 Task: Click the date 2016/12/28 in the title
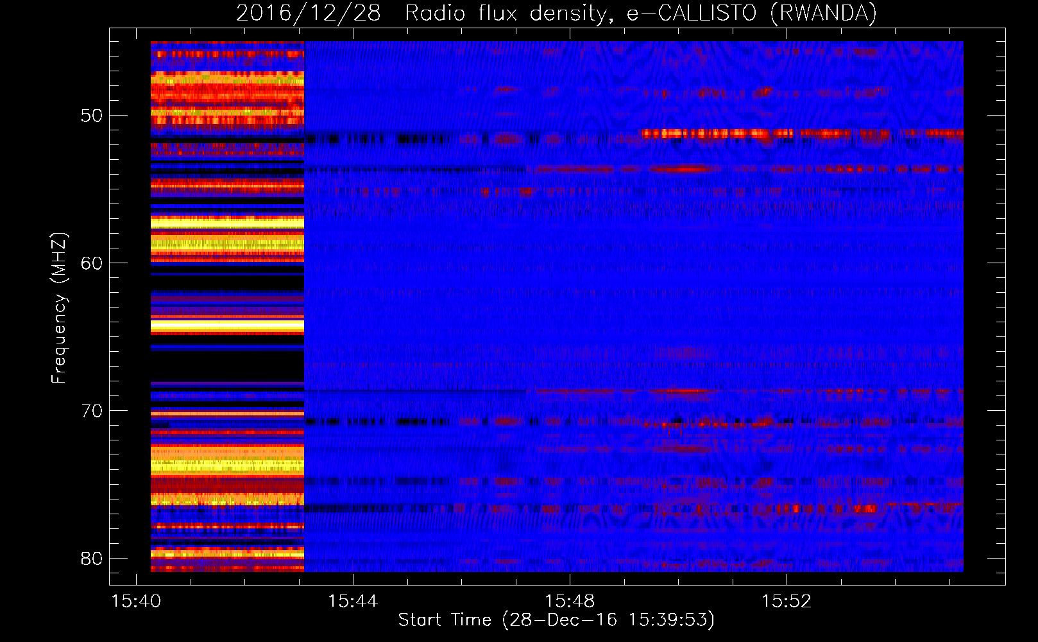pyautogui.click(x=309, y=13)
